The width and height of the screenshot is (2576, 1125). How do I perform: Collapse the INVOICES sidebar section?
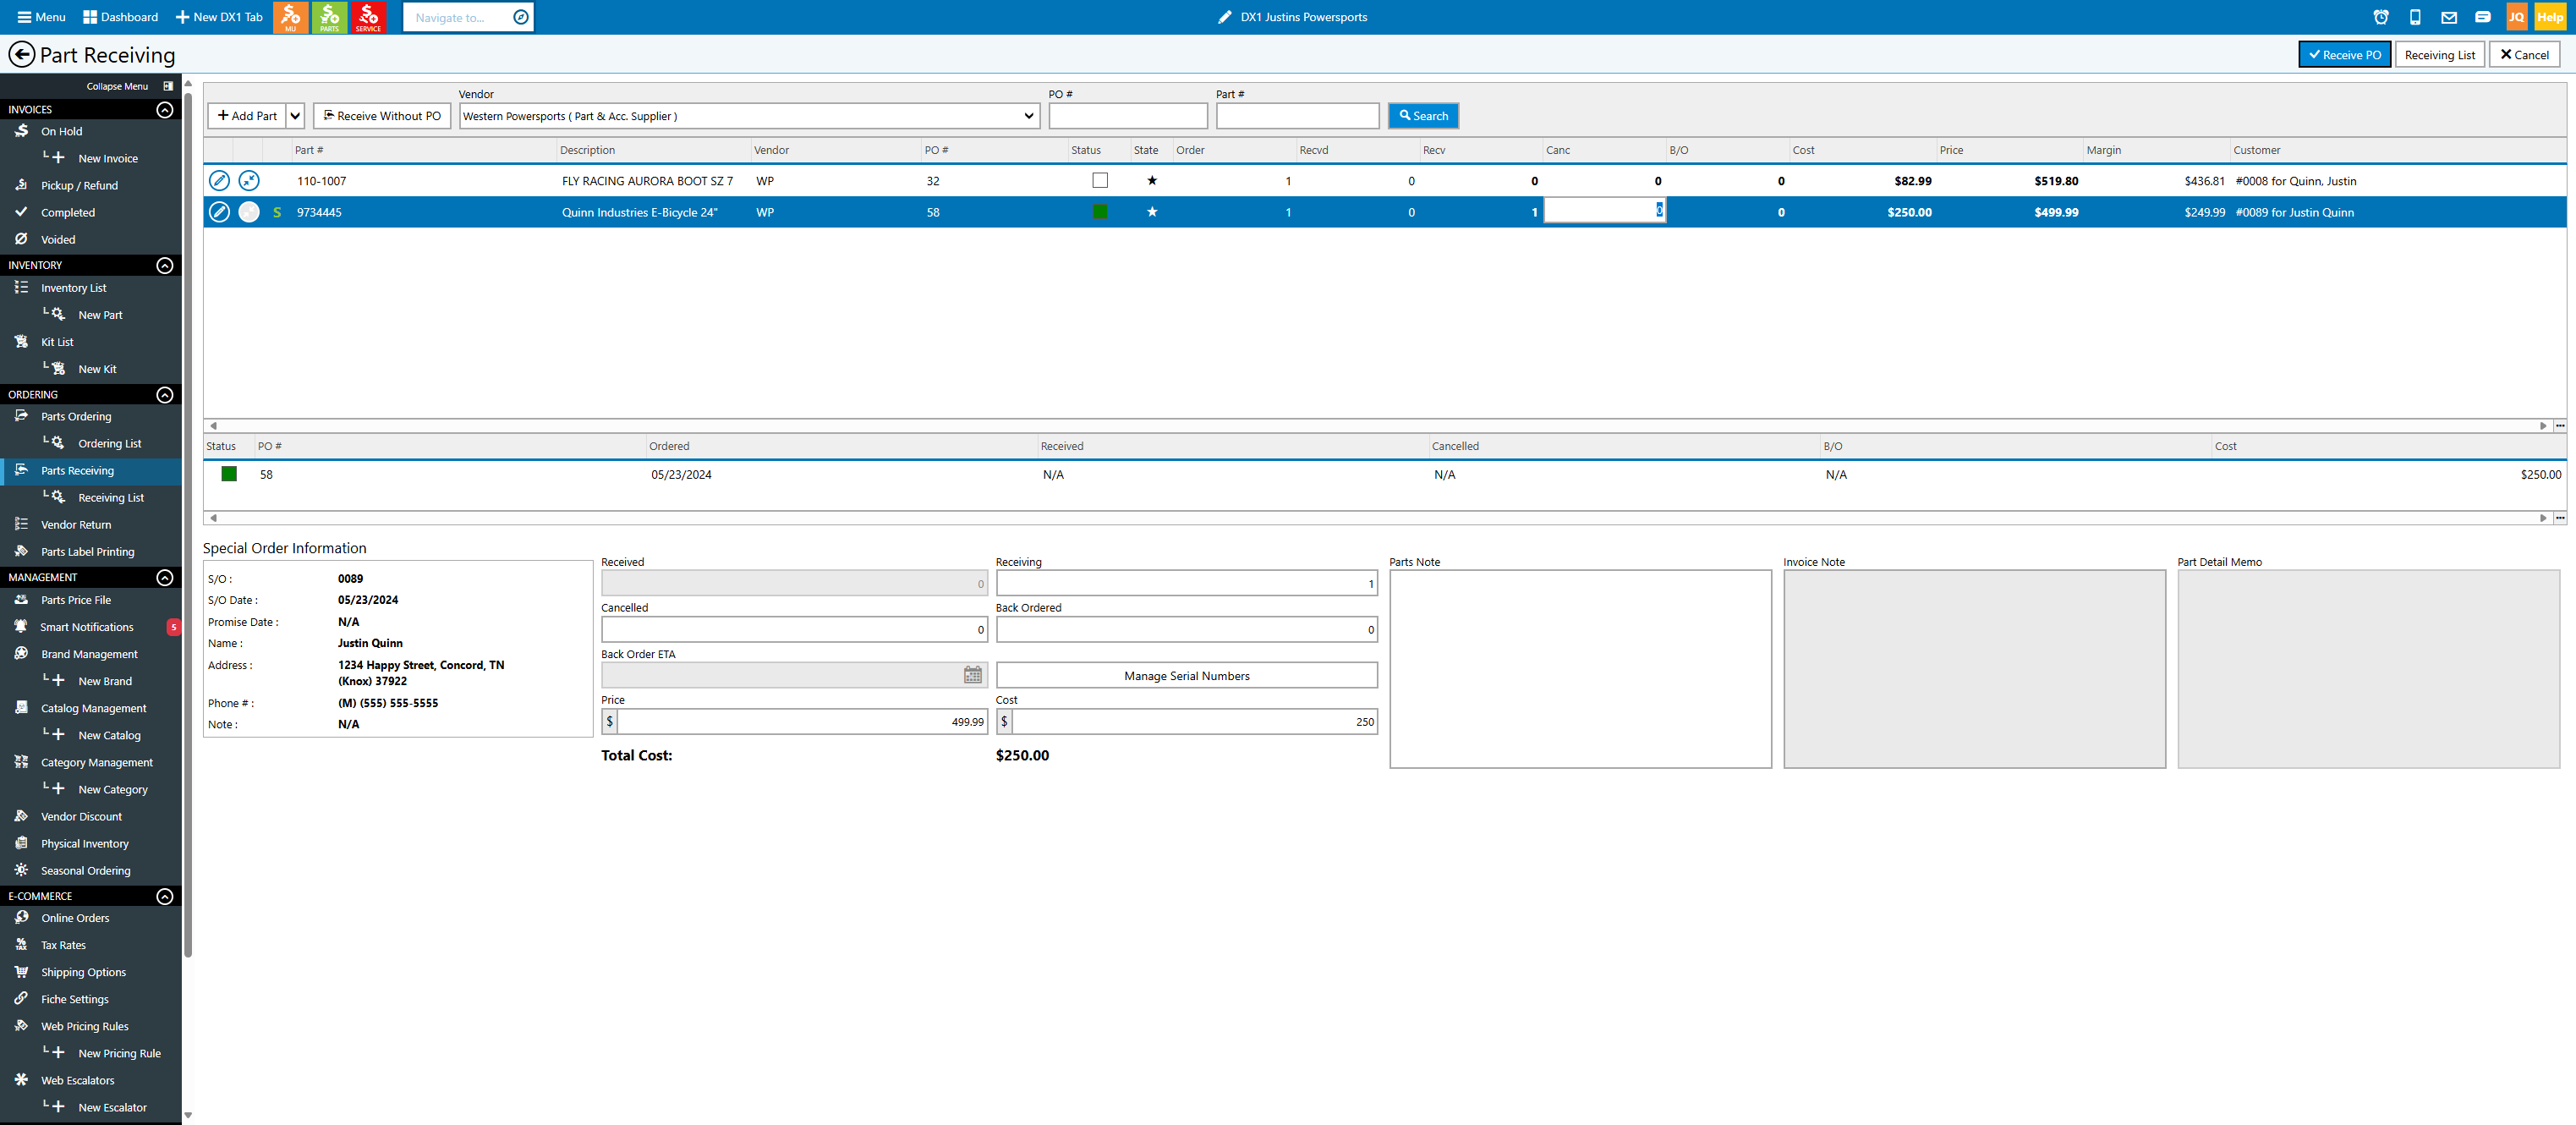coord(165,109)
